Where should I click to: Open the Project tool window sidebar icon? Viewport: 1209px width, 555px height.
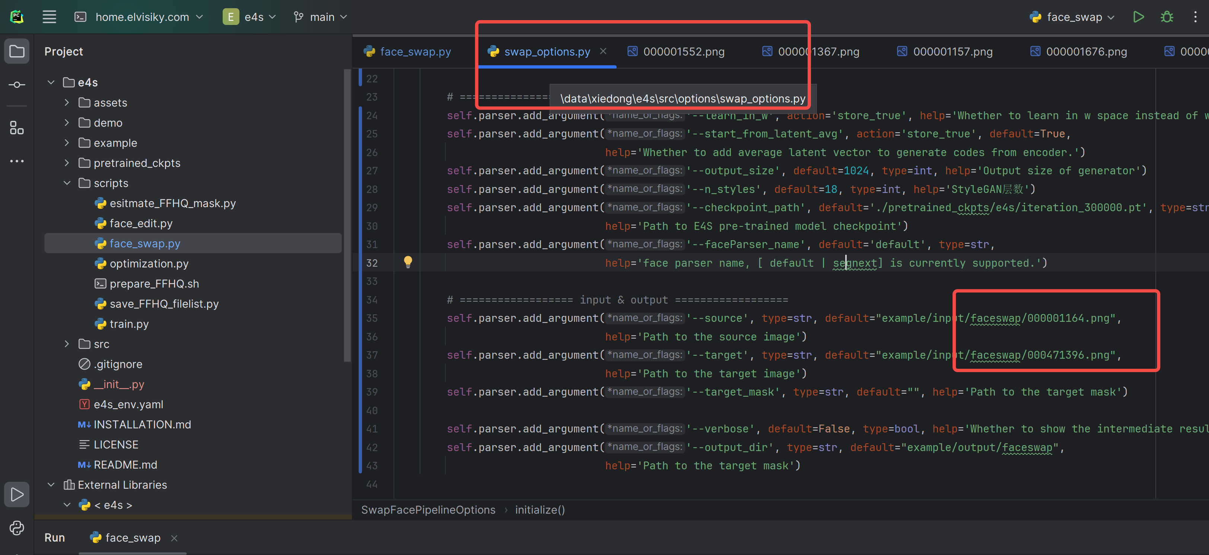(x=17, y=51)
